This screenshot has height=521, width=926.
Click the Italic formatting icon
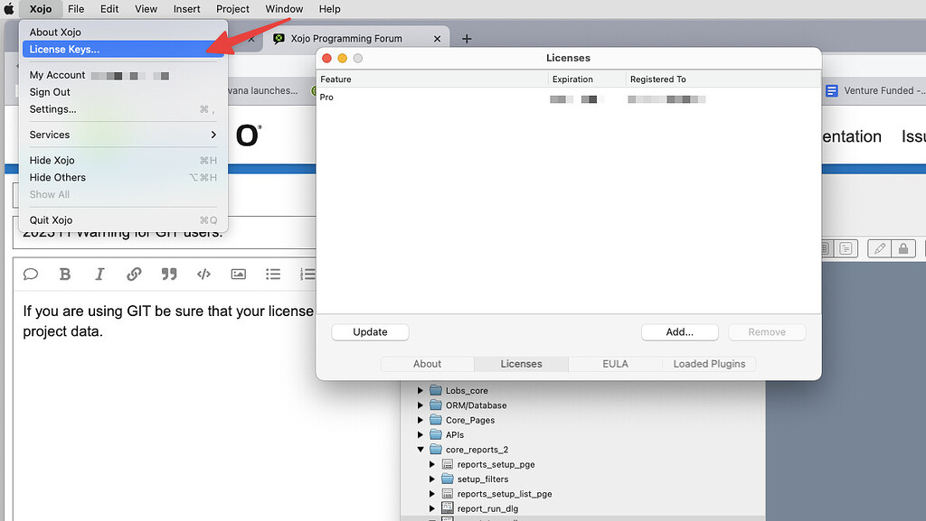(x=99, y=274)
